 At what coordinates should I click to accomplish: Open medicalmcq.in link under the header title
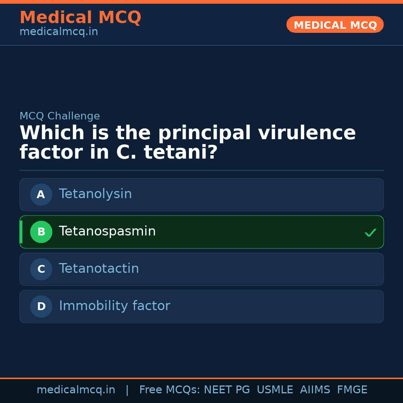[x=59, y=32]
